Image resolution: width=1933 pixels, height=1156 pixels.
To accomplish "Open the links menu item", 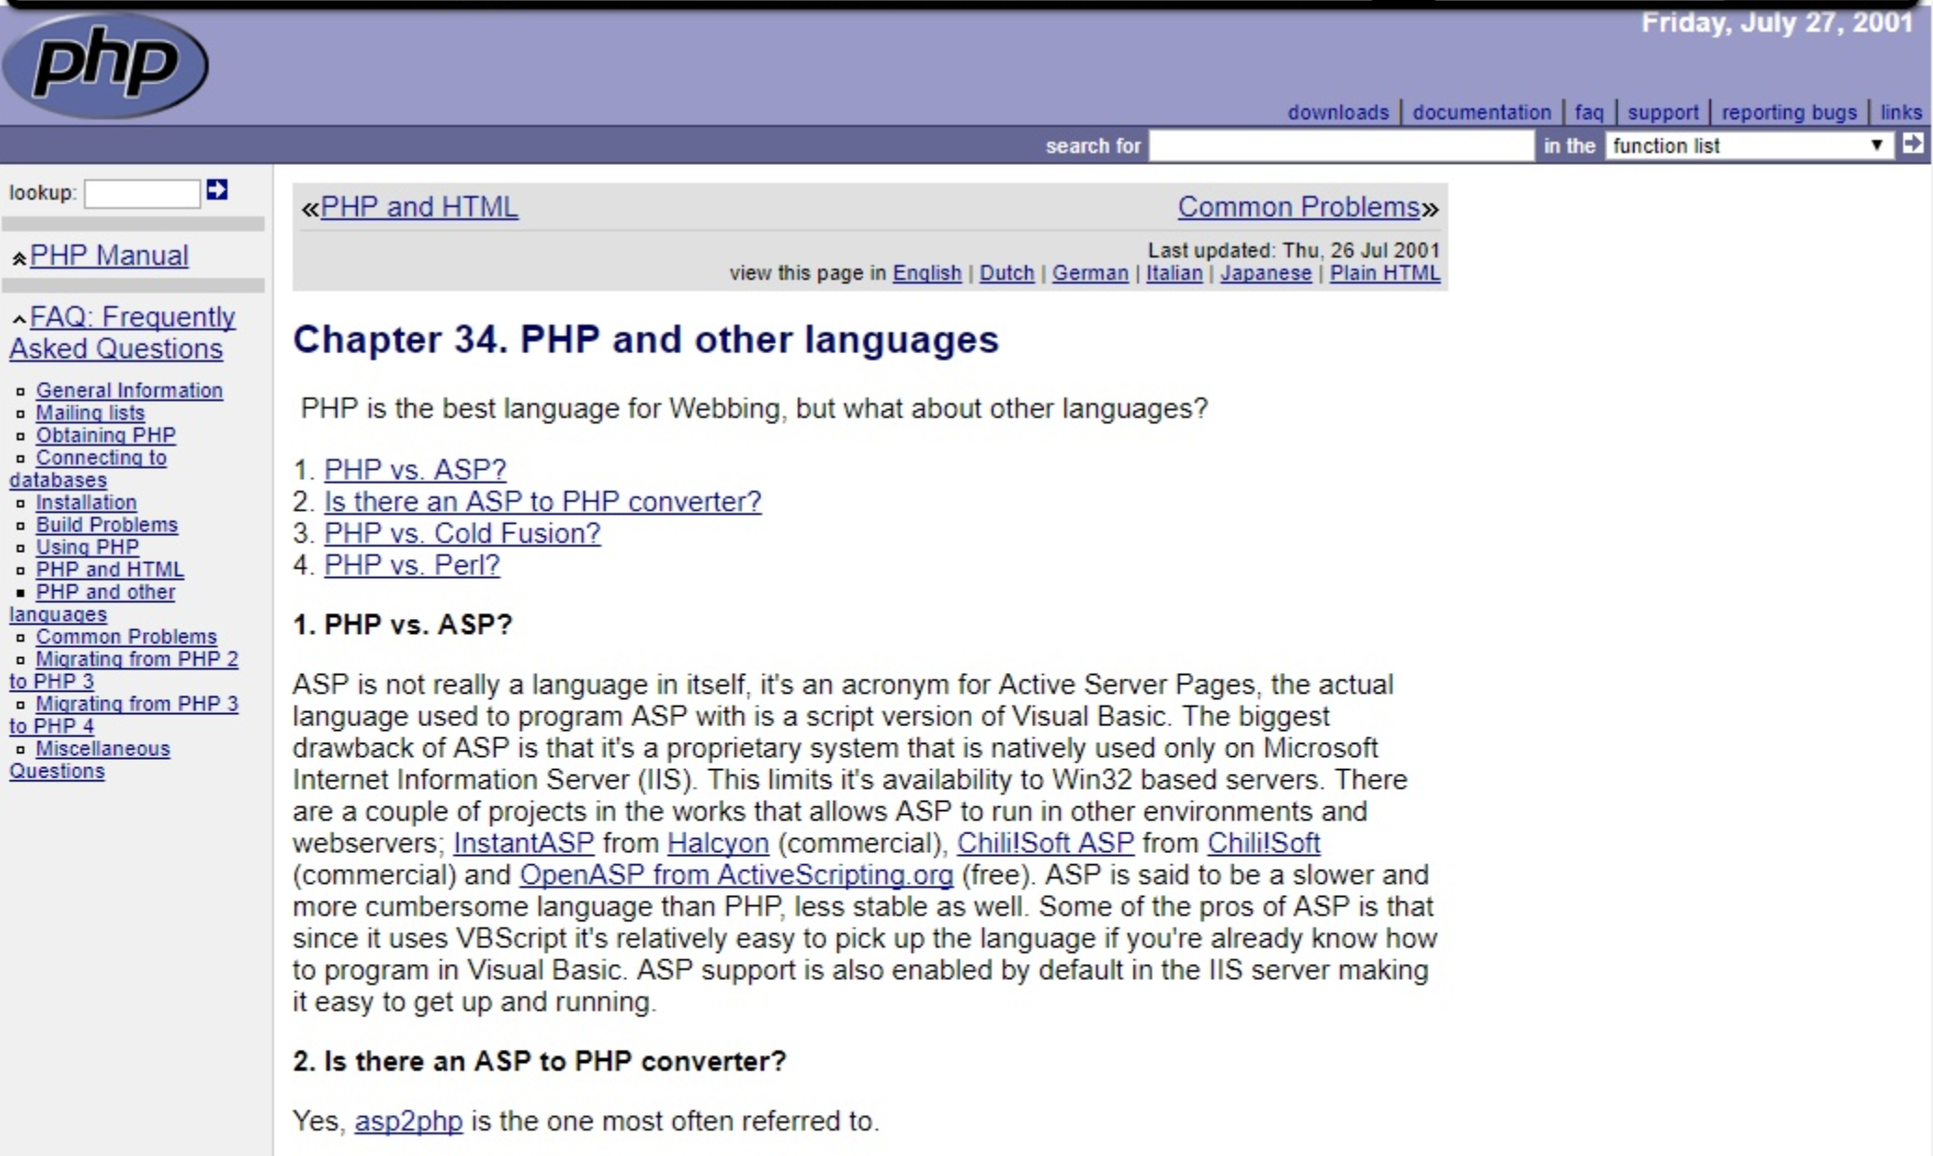I will 1900,112.
